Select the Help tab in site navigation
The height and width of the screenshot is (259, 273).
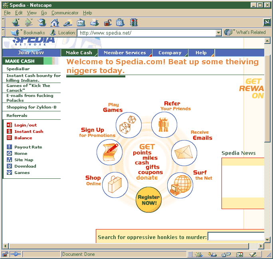pyautogui.click(x=201, y=53)
